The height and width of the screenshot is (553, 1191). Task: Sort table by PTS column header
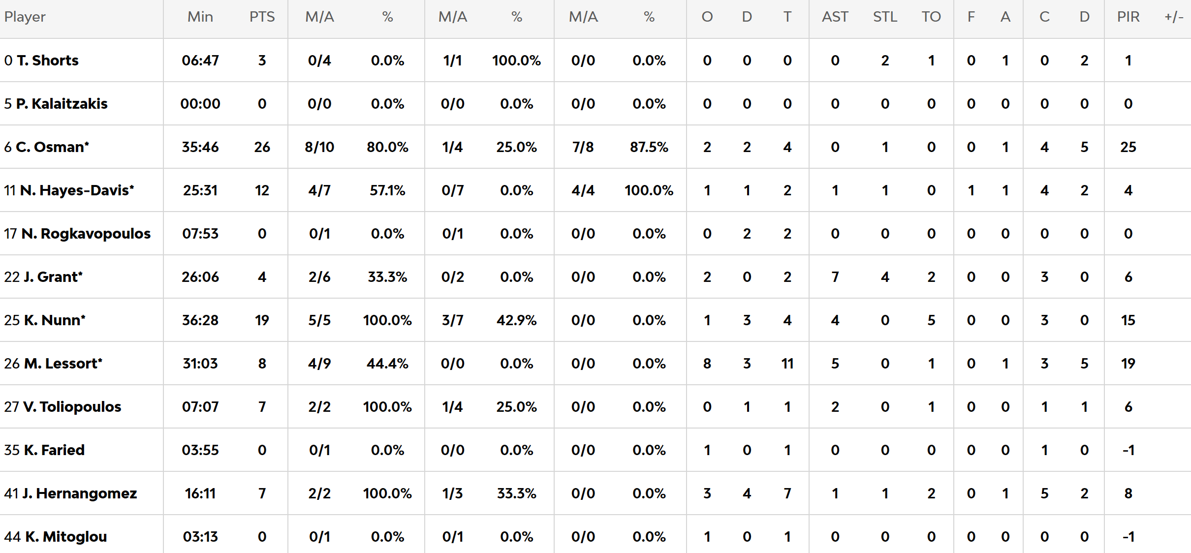262,17
